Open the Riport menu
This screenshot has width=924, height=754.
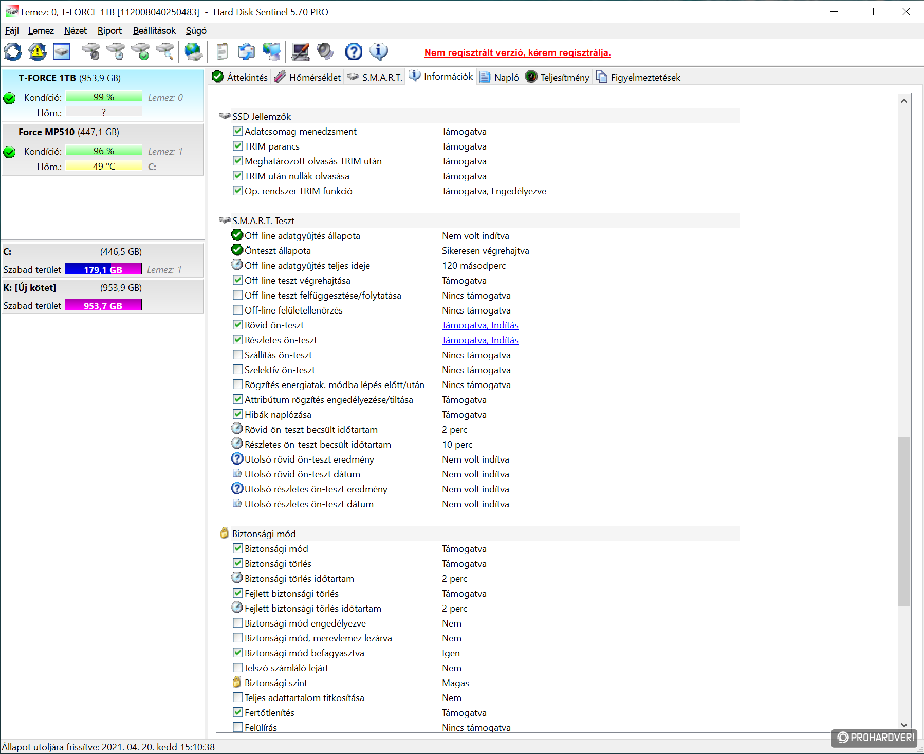click(x=110, y=31)
